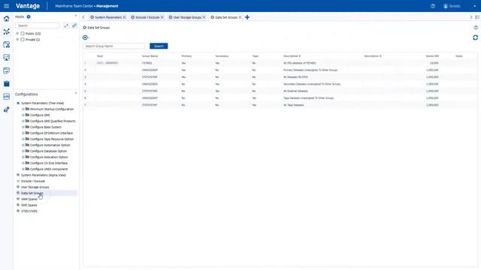
Task: Add a new tab with the plus icon
Action: [x=247, y=17]
